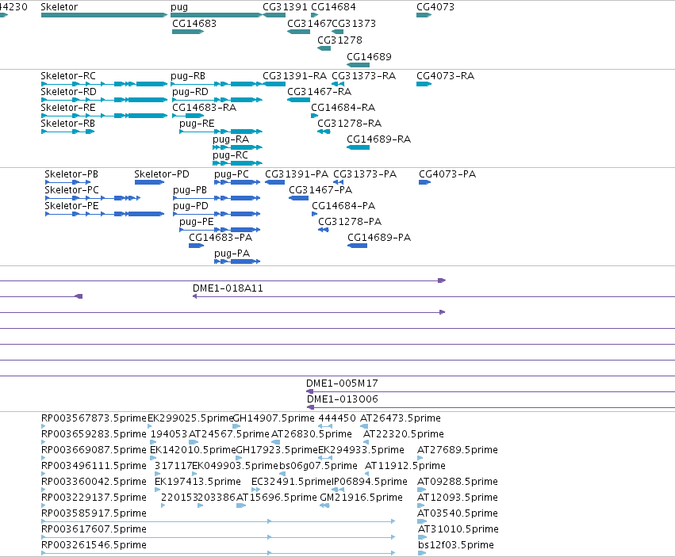The image size is (675, 557).
Task: Click transcript pug-RC label
Action: click(230, 155)
